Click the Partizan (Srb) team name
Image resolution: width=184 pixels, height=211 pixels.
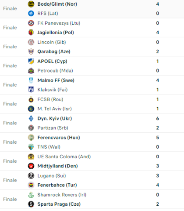coord(53,128)
